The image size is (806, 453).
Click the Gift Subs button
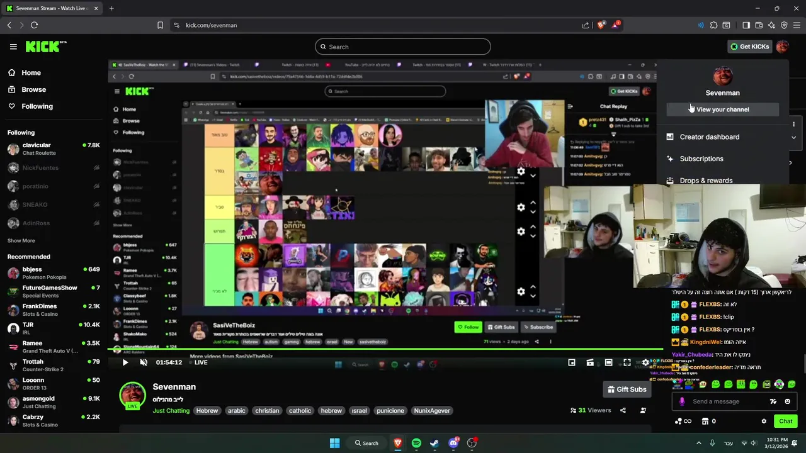pos(627,389)
